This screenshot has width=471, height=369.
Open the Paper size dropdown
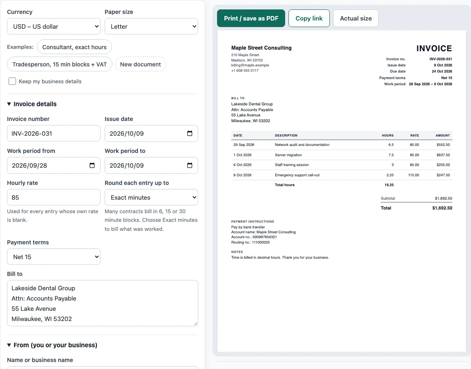point(151,26)
